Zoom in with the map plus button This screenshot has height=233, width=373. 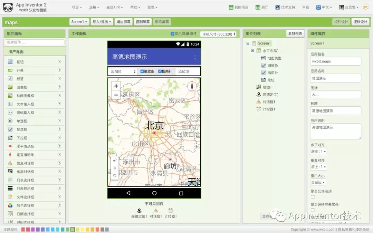pyautogui.click(x=116, y=86)
